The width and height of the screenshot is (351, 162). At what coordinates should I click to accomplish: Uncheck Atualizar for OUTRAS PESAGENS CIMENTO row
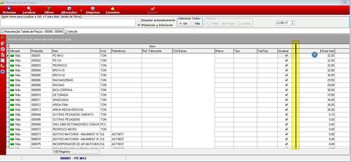[x=286, y=115]
